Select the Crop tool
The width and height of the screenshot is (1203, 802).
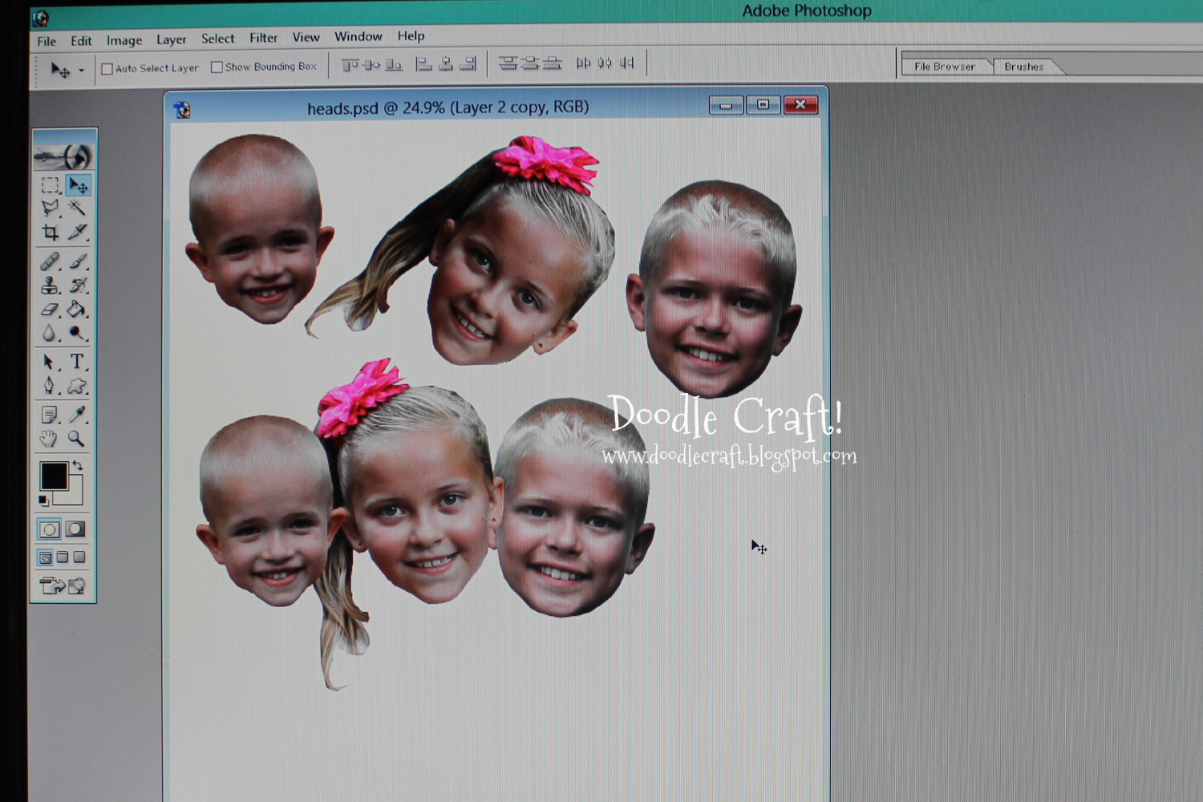51,233
